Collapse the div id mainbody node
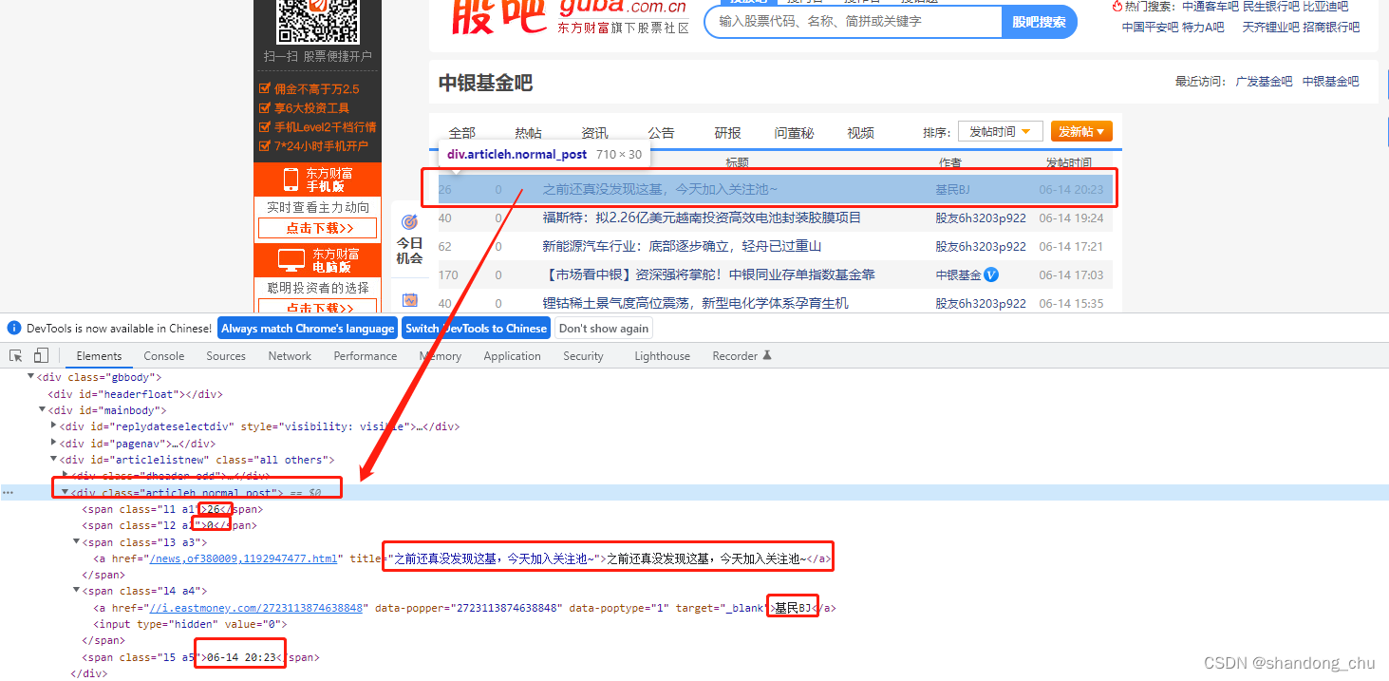 coord(43,410)
